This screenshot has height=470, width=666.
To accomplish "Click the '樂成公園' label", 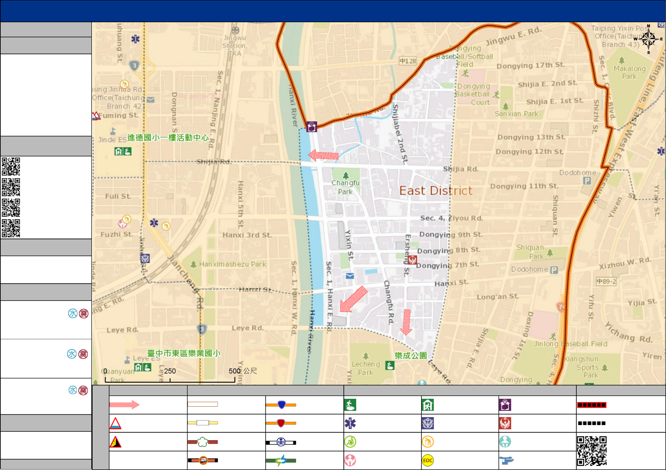I will pos(411,356).
